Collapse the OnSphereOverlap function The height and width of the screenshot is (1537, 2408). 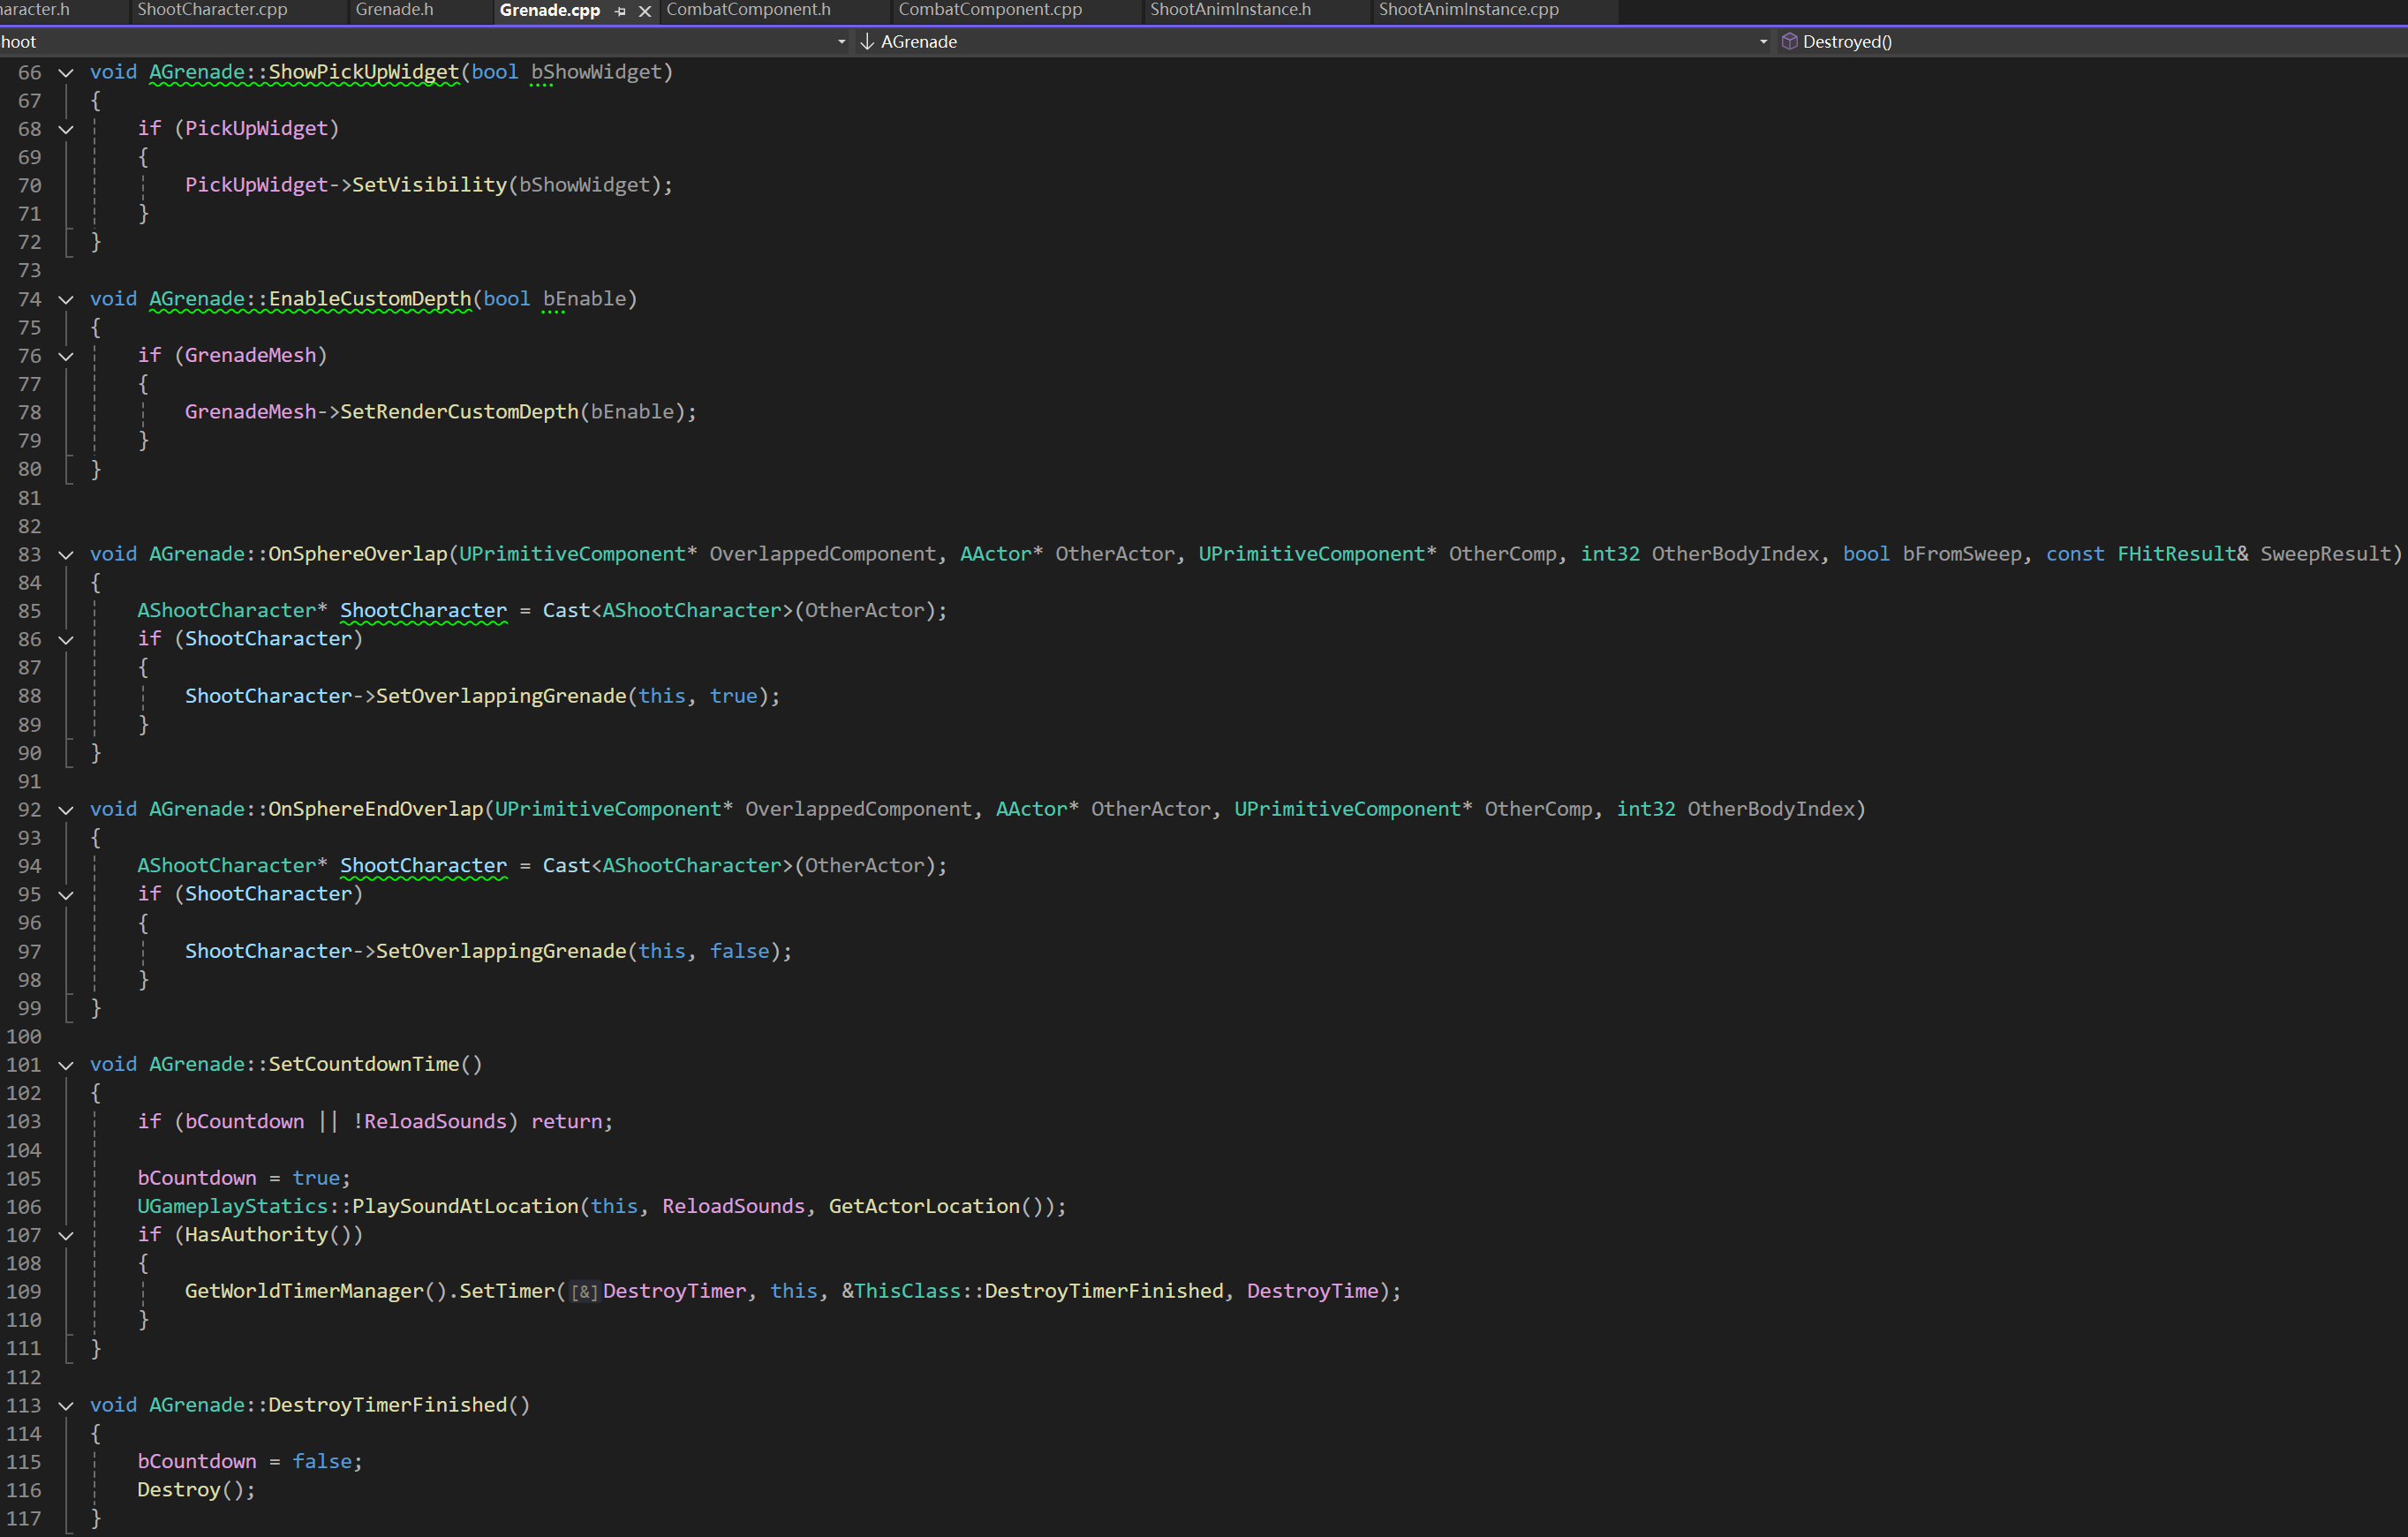click(x=66, y=554)
